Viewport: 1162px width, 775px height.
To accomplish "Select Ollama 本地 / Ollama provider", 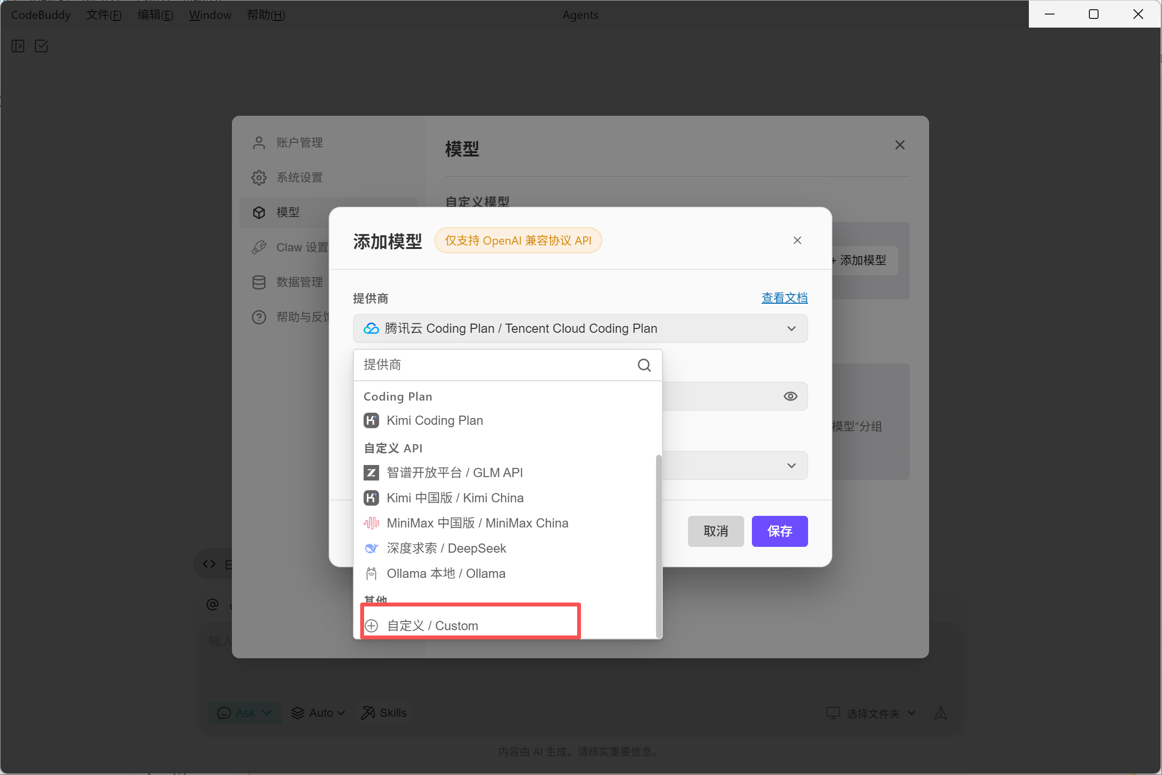I will tap(505, 574).
